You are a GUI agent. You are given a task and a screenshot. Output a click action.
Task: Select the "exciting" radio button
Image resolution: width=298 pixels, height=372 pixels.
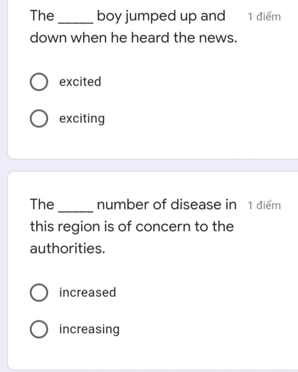pos(39,119)
